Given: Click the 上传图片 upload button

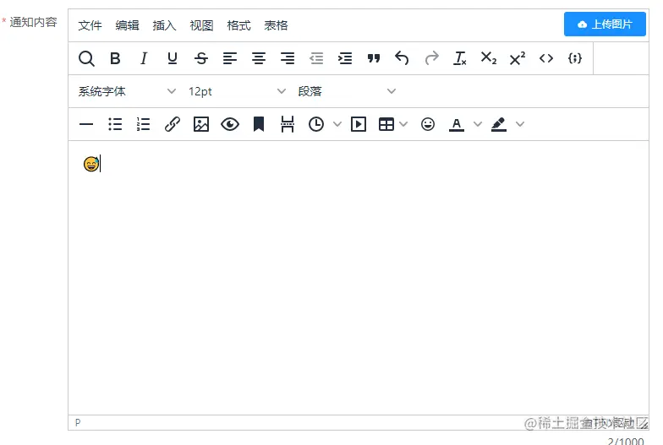Looking at the screenshot, I should pos(605,24).
